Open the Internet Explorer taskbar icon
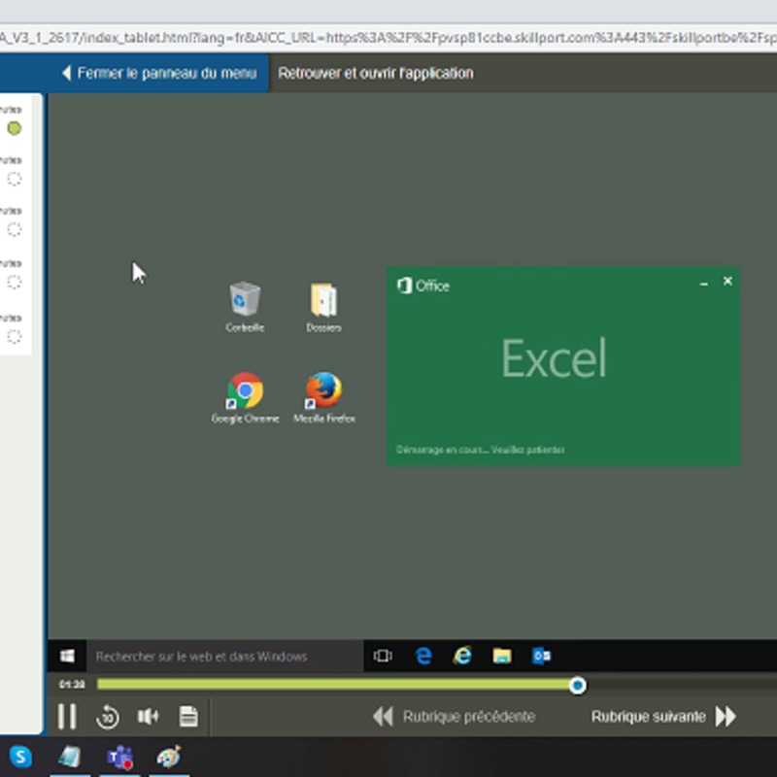This screenshot has height=777, width=777. 462,657
